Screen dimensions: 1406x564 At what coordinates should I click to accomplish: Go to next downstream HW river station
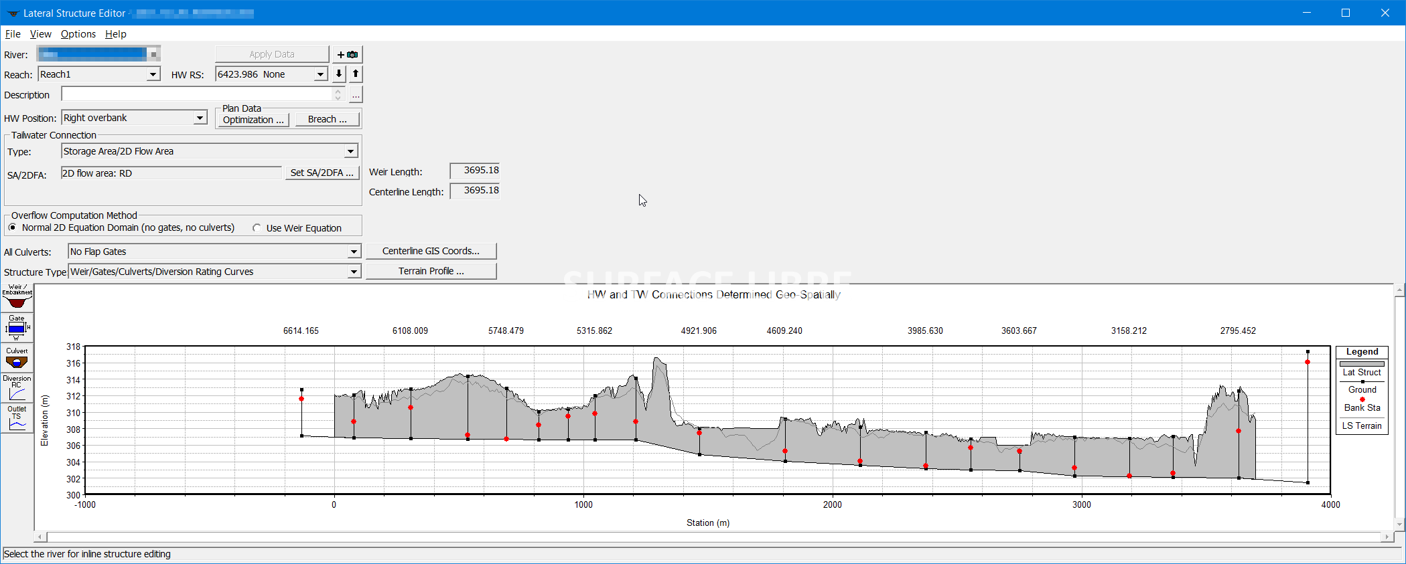(339, 74)
